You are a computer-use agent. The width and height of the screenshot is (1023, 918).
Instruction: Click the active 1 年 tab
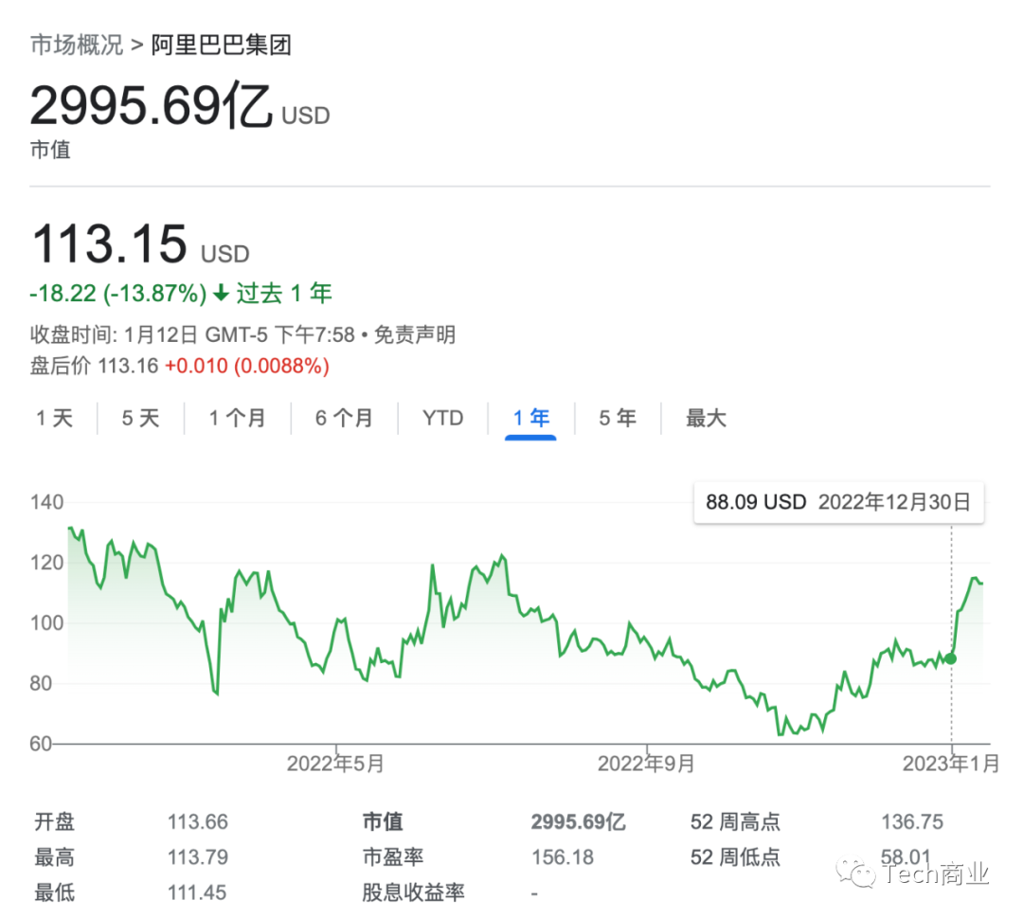coord(530,418)
